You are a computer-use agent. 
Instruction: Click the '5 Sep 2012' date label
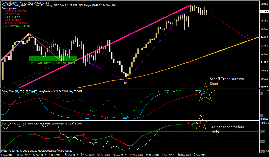tap(6, 155)
